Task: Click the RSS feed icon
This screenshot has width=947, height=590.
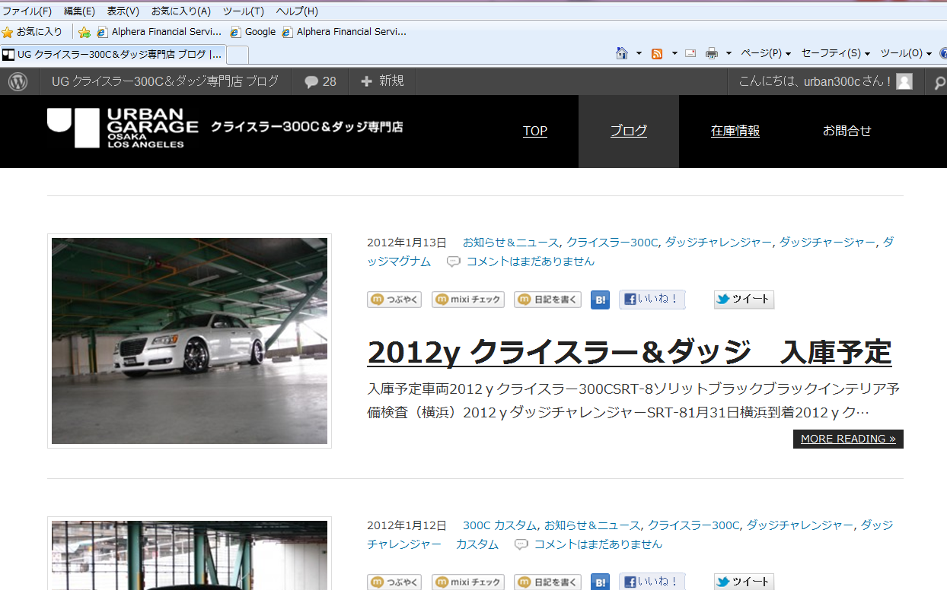Action: (x=657, y=53)
